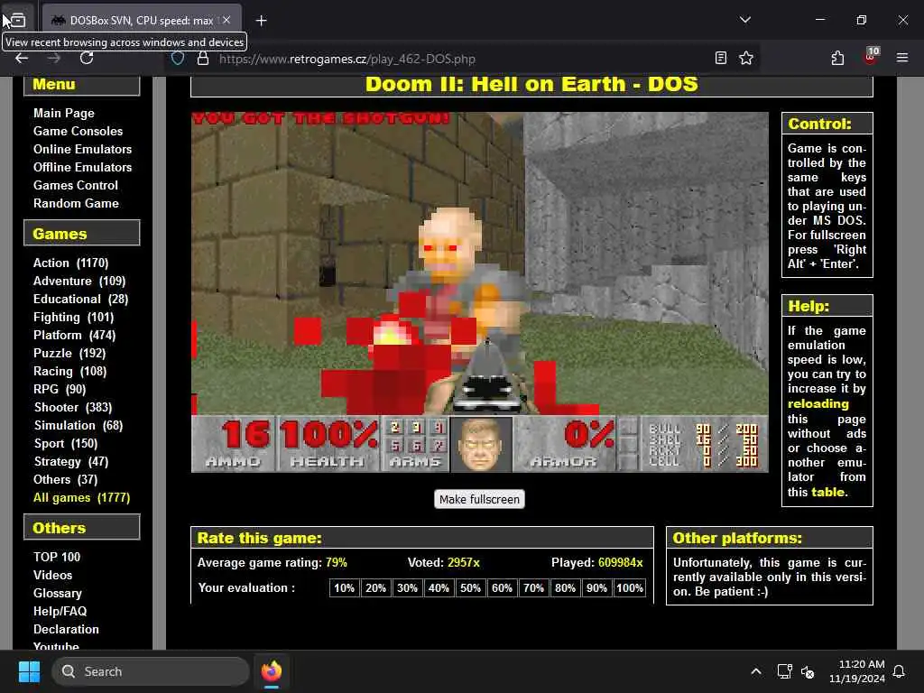Open the ad blocker extension with badge 10
Image resolution: width=924 pixels, height=693 pixels.
(x=871, y=56)
